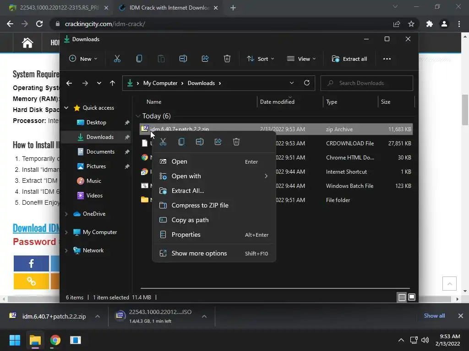469x351 pixels.
Task: Click the website home icon
Action: coord(27,43)
